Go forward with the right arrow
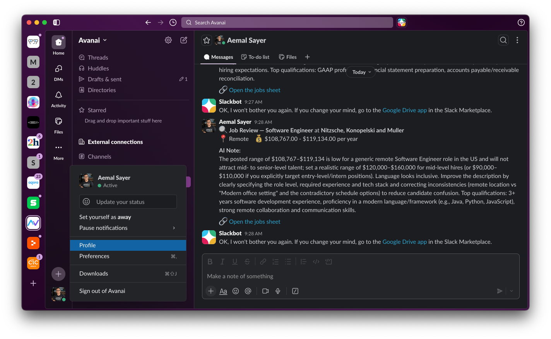Image resolution: width=551 pixels, height=339 pixels. coord(161,22)
